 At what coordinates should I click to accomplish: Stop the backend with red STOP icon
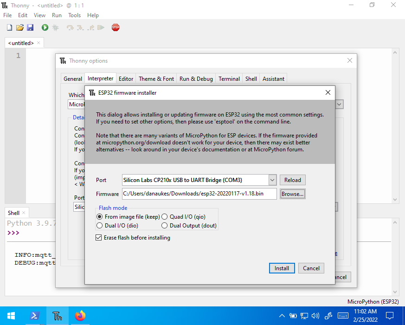(116, 27)
